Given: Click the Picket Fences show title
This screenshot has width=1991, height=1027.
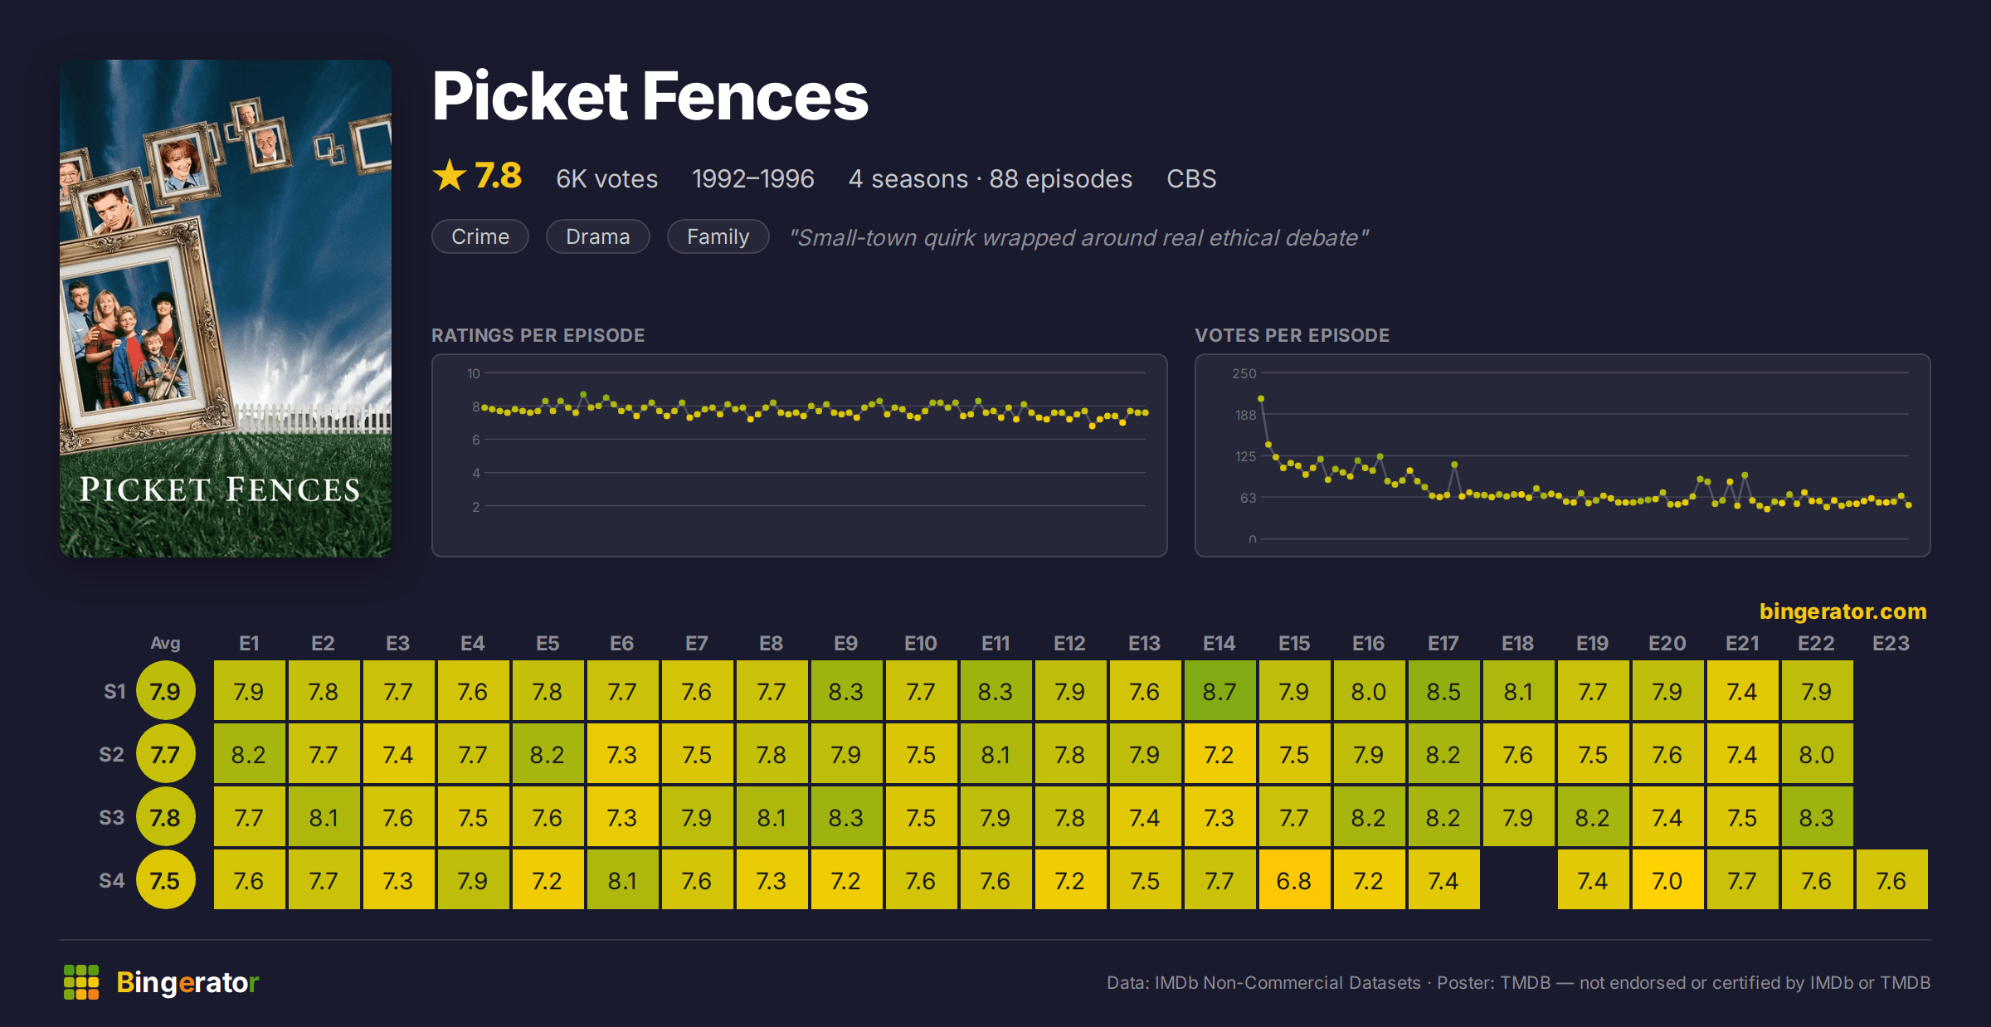Looking at the screenshot, I should click(650, 96).
